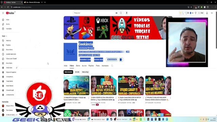Click the Criar button in header
Screen dimensions: 217x122
tap(201, 13)
